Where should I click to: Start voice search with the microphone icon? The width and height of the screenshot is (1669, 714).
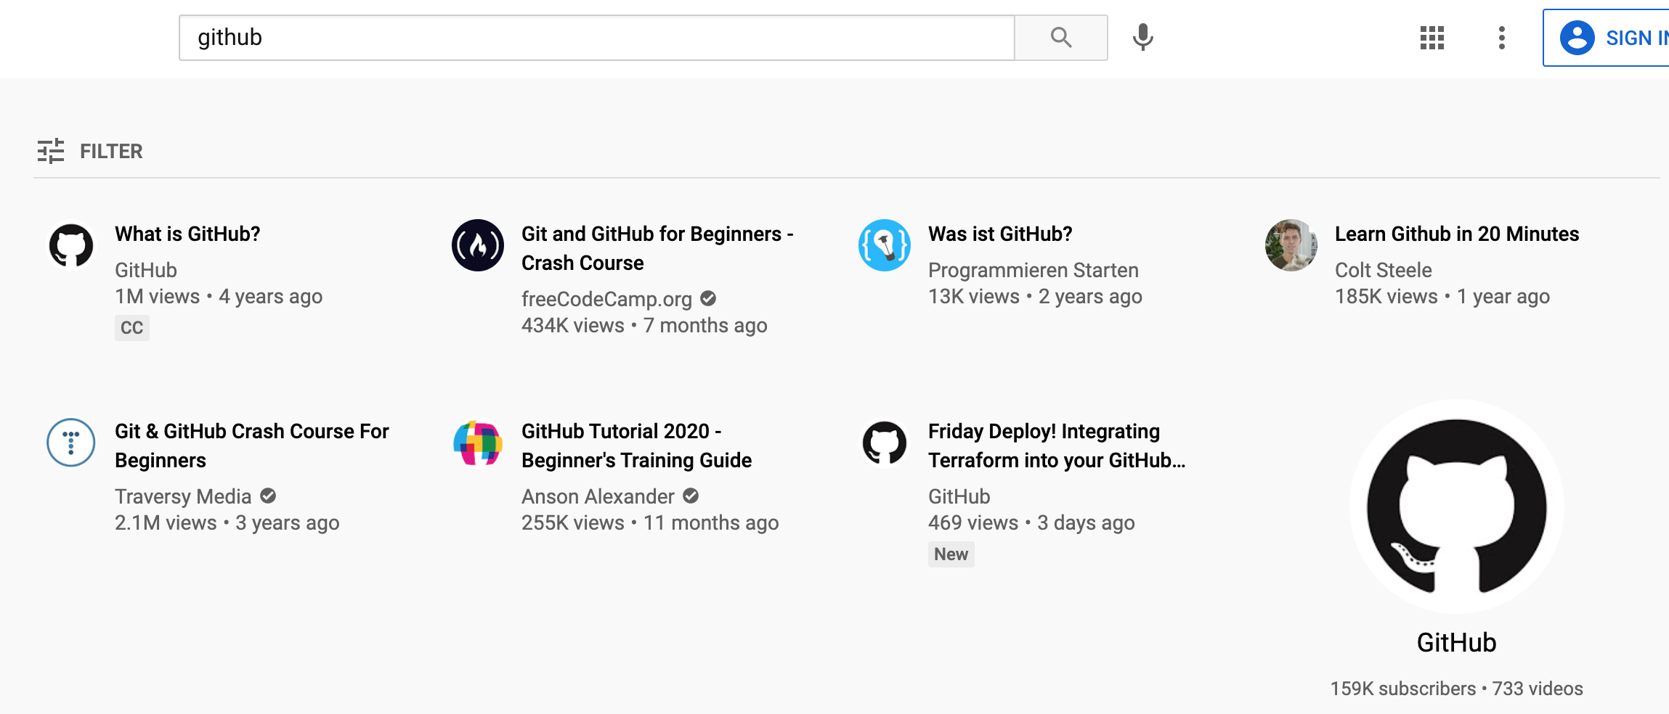pos(1143,38)
